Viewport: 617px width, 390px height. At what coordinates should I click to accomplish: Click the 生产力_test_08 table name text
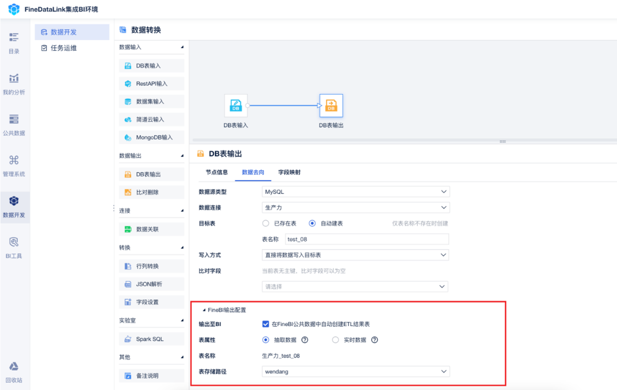point(281,356)
